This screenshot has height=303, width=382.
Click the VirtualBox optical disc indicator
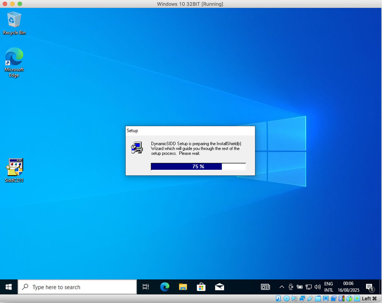(287, 299)
